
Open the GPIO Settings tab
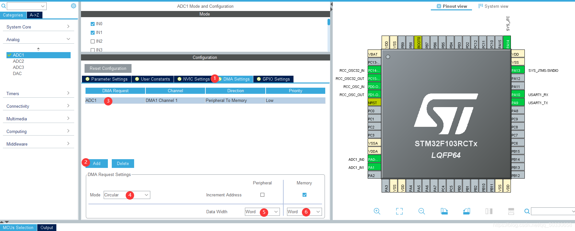click(273, 79)
